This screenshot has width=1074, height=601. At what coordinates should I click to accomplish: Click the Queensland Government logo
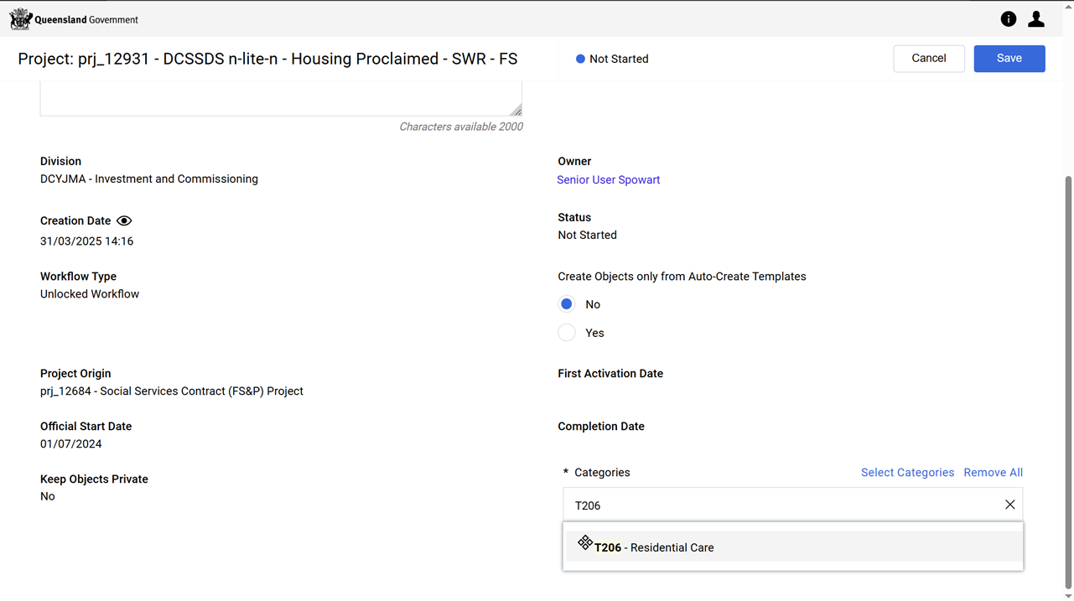tap(74, 19)
